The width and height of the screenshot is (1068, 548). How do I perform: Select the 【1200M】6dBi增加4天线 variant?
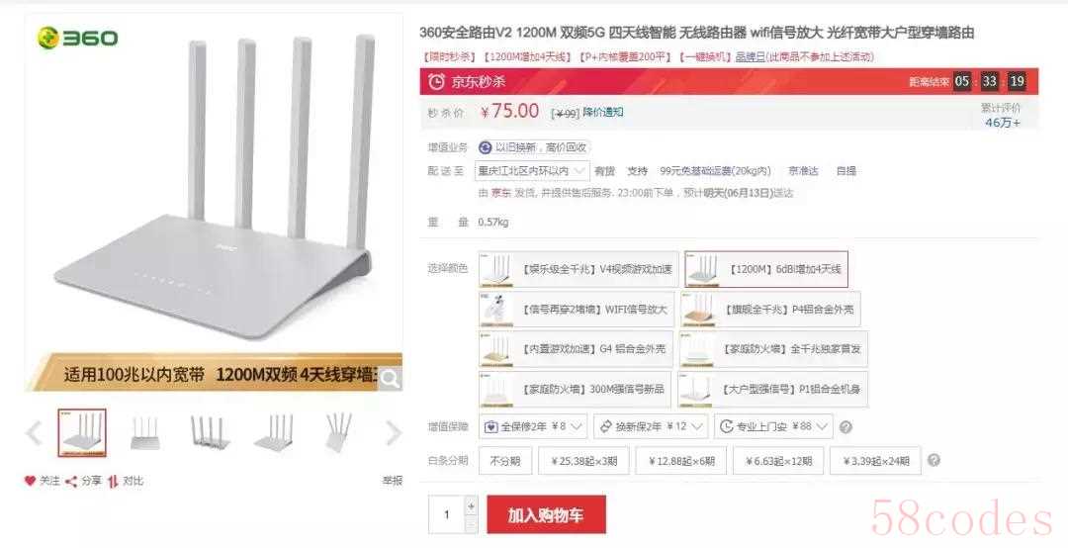[766, 269]
